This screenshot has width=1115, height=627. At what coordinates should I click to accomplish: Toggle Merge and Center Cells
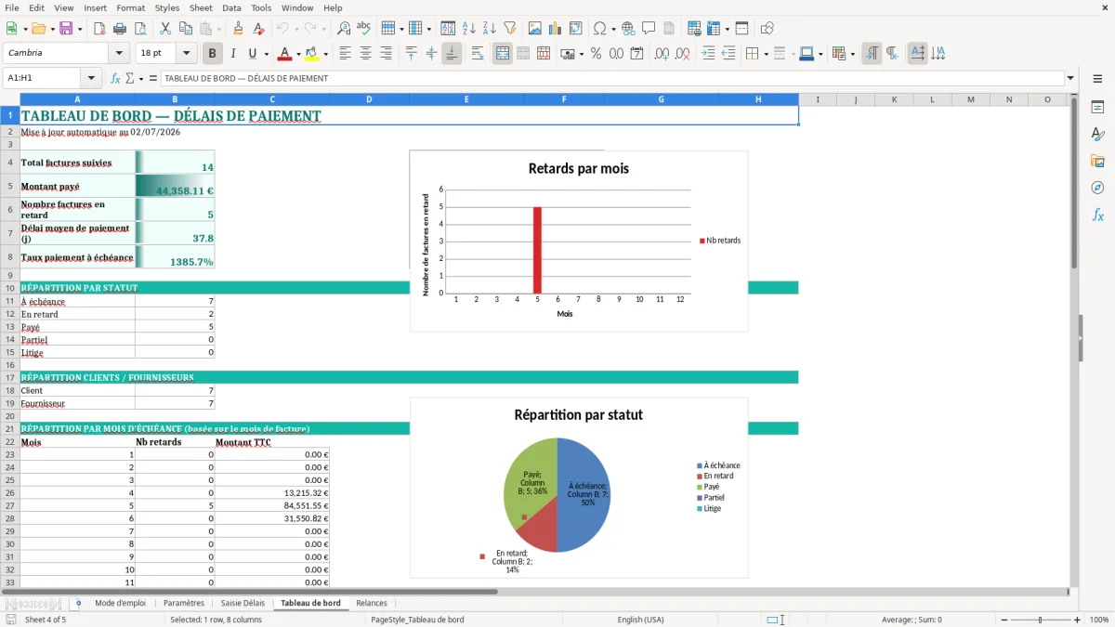click(503, 54)
